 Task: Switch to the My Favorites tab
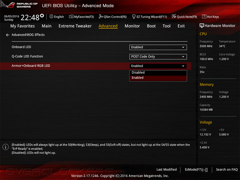pyautogui.click(x=23, y=26)
